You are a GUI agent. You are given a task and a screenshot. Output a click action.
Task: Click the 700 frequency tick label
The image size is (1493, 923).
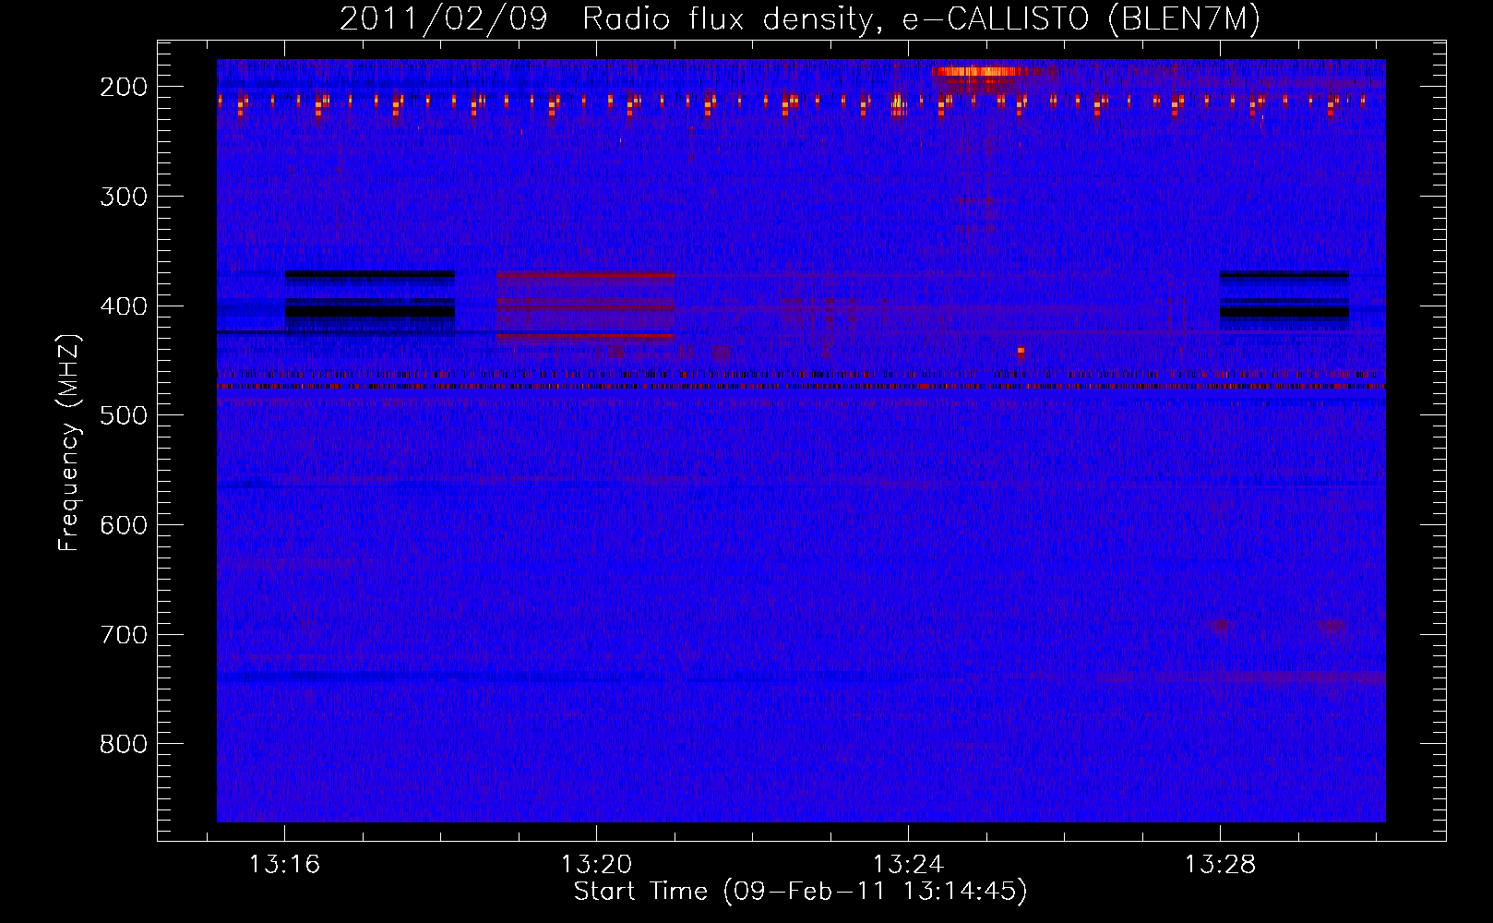pos(124,635)
